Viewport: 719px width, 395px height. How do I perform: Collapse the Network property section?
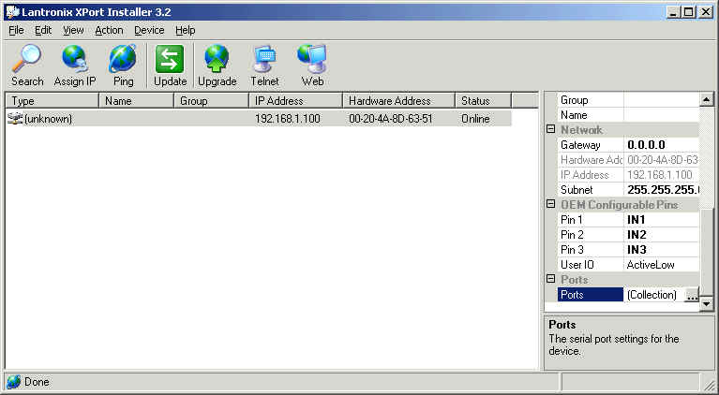coord(551,129)
